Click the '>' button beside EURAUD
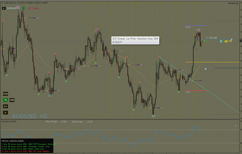The width and height of the screenshot is (242, 154). [x=4, y=9]
